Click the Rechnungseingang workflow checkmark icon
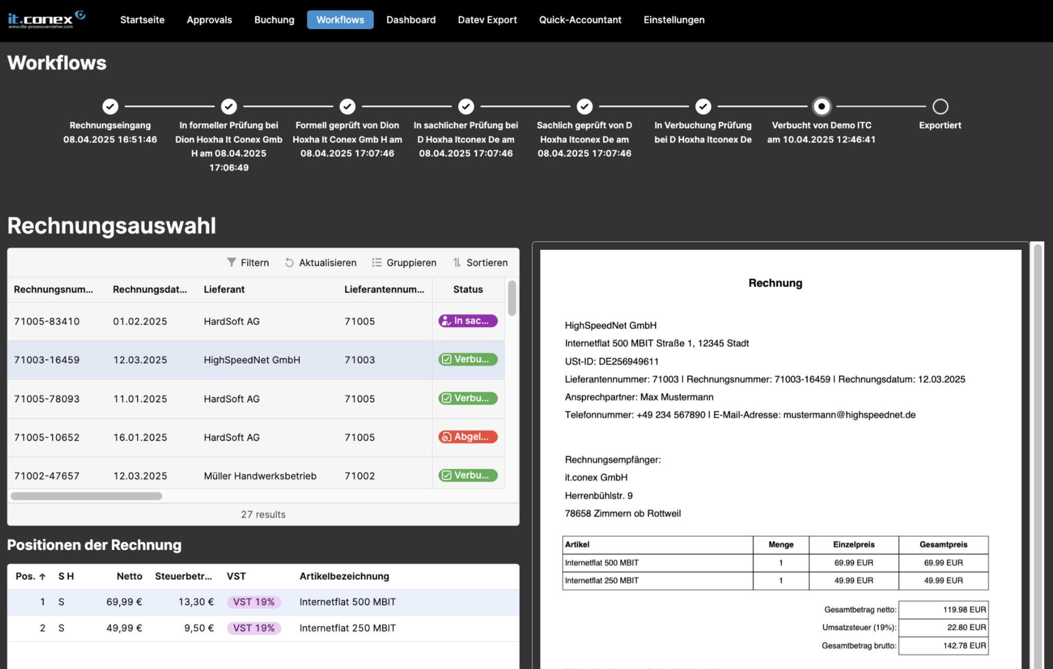 tap(110, 106)
